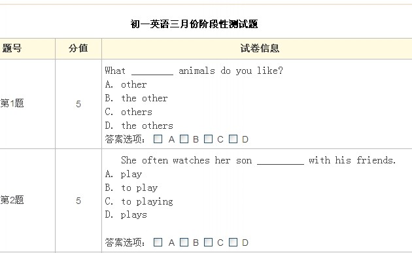
Task: Click the test title 初一英语三月份阶段性测试题
Action: pos(194,24)
